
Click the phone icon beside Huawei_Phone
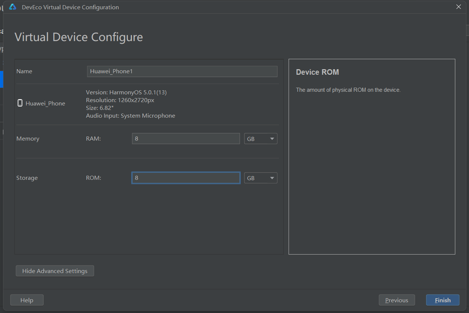[20, 103]
